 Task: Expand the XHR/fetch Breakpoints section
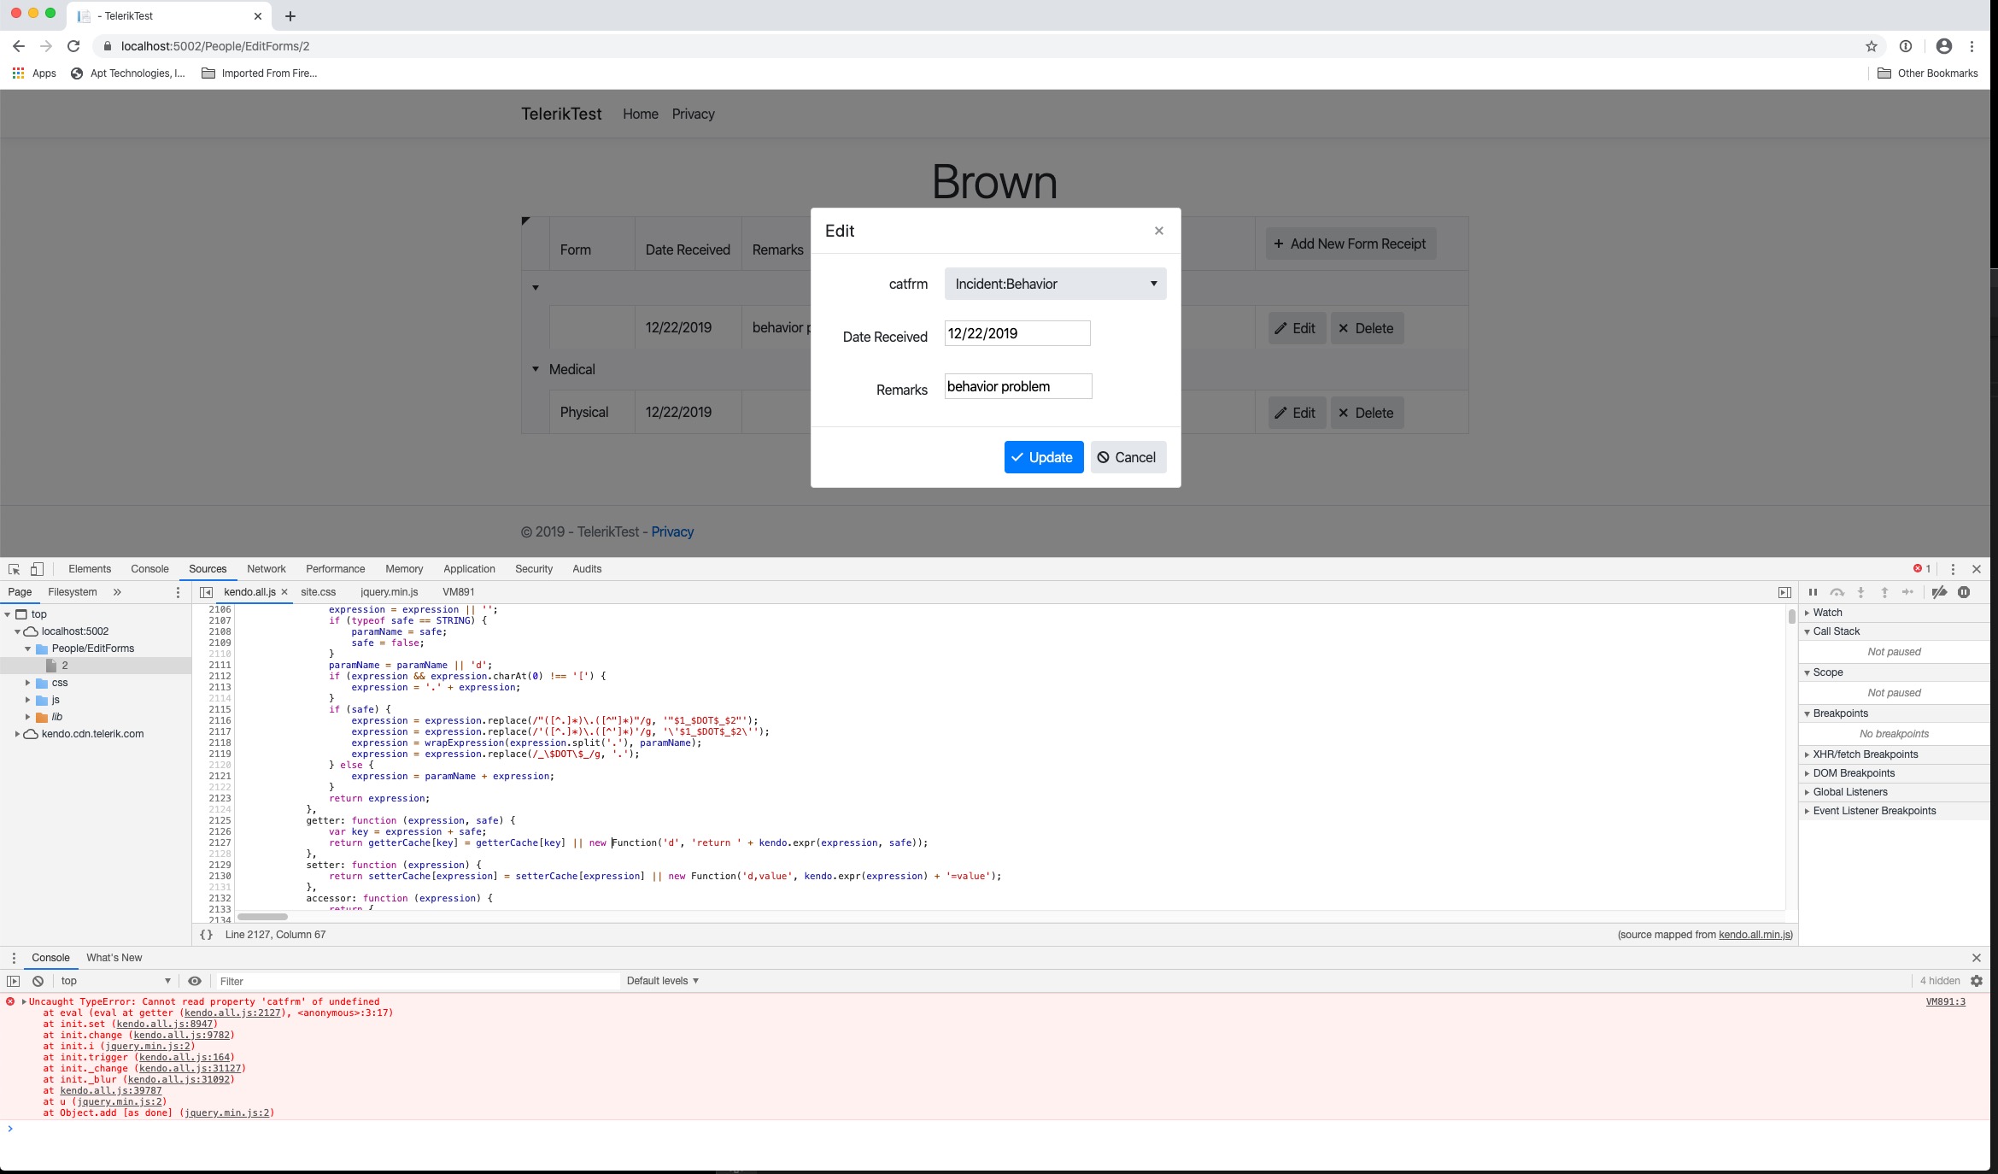tap(1865, 754)
